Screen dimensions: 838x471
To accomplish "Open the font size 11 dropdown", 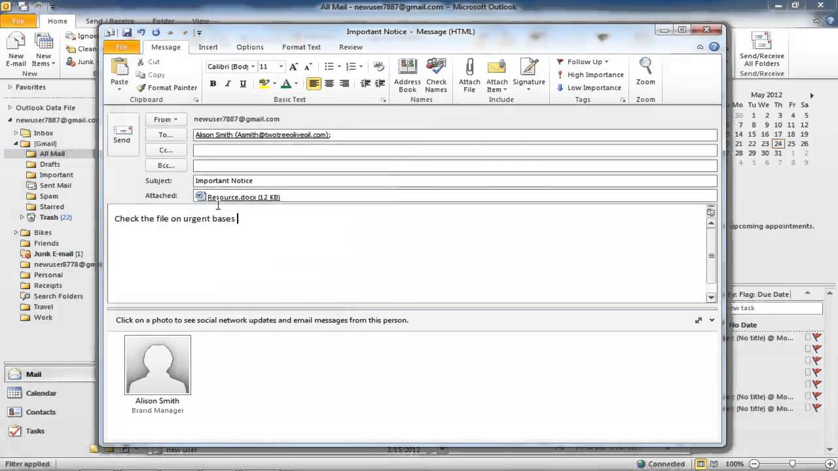I will 281,67.
